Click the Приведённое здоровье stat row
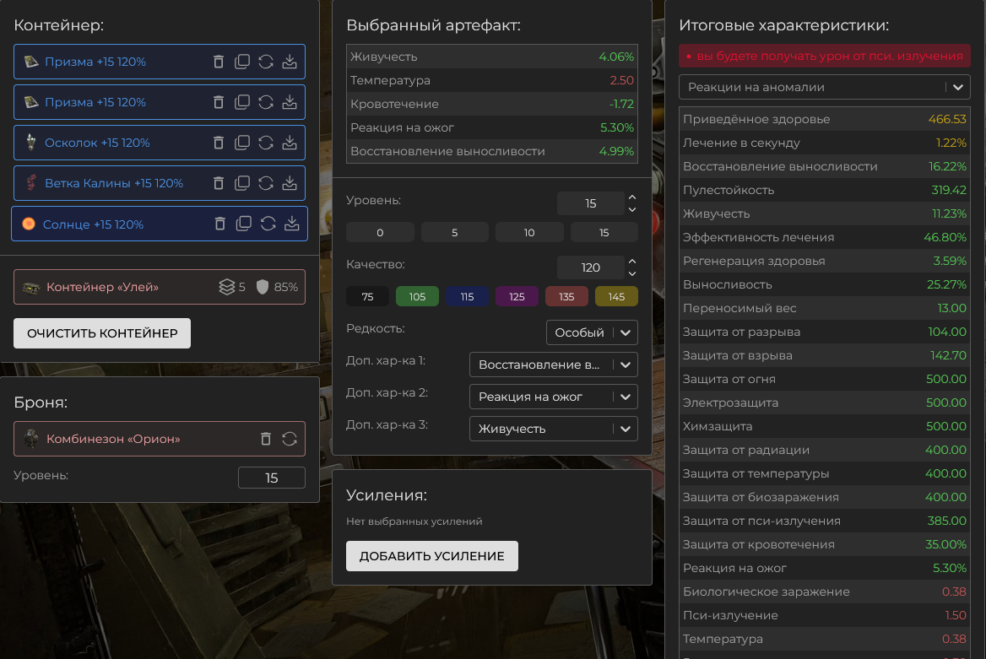Viewport: 986px width, 659px height. [825, 120]
